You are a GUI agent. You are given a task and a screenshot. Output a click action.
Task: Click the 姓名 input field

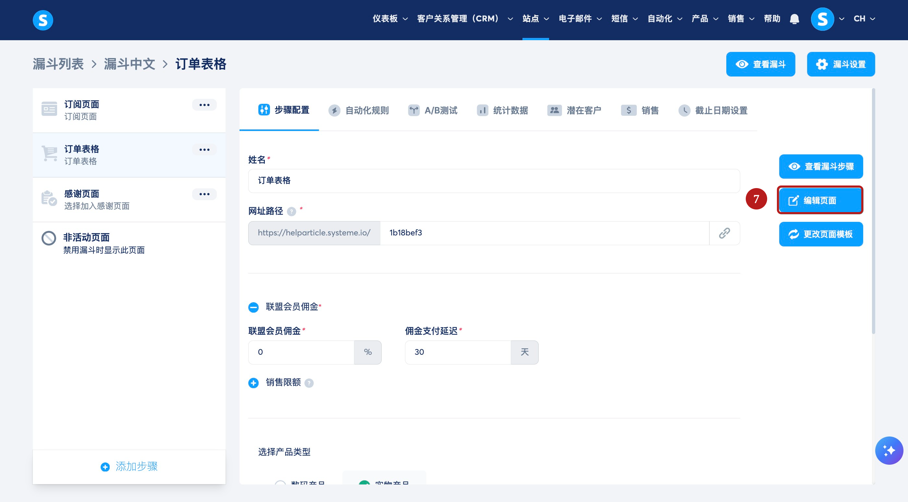[494, 181]
